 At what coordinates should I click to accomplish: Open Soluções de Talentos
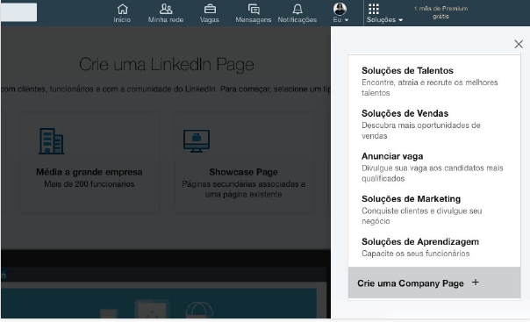point(407,70)
